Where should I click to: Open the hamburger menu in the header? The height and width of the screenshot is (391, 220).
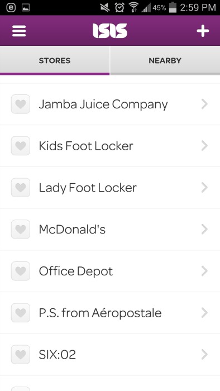19,31
